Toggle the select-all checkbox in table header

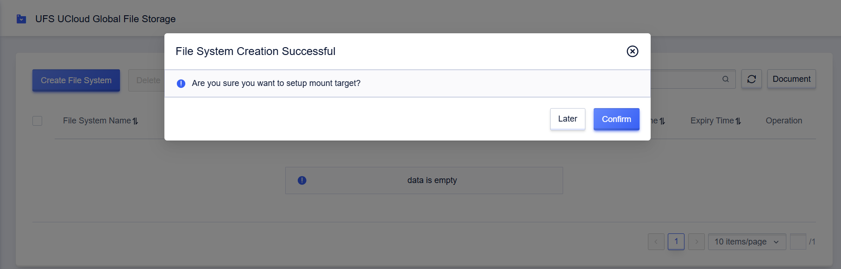38,121
